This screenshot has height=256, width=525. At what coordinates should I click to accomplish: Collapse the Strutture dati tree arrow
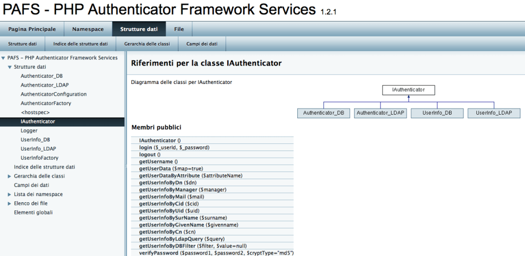[10, 67]
